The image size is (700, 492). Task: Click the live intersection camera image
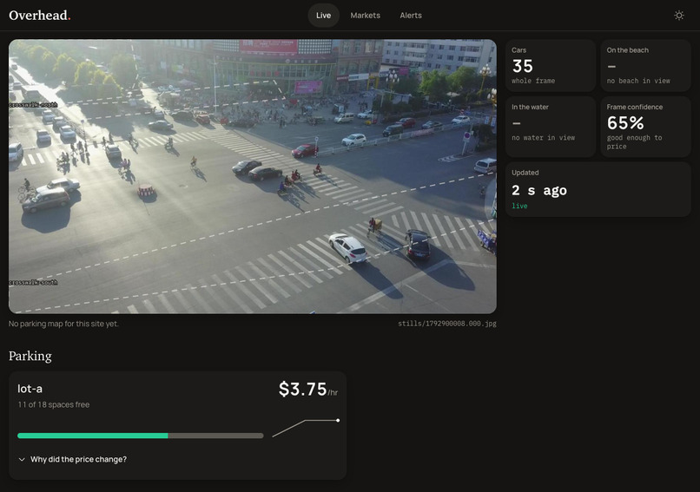253,177
